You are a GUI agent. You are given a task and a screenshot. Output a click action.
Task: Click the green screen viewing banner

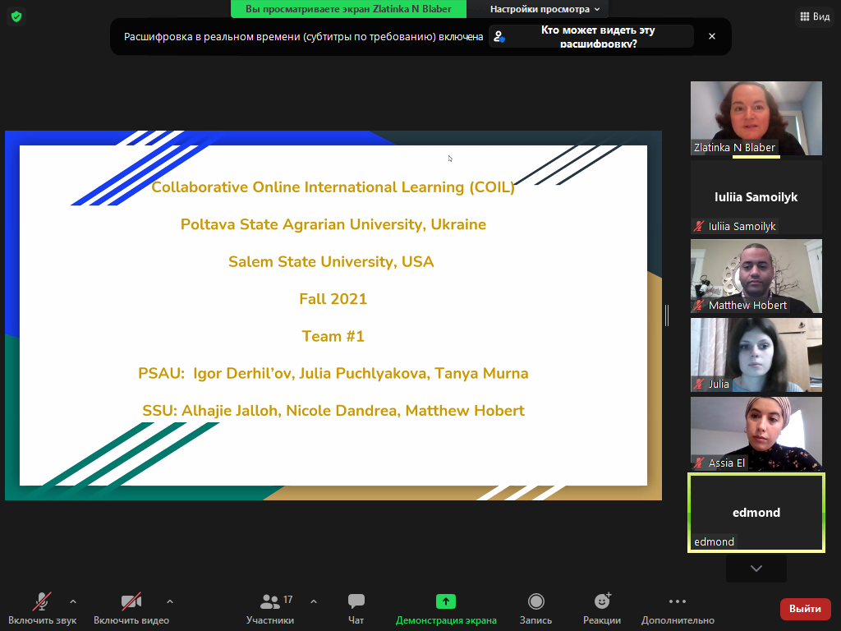348,9
